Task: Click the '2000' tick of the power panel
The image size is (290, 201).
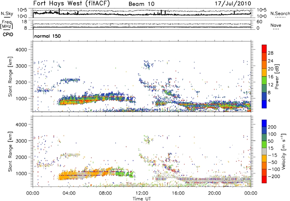Action: tap(21, 82)
